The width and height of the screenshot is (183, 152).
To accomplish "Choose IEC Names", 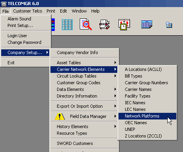I will point(147,103).
